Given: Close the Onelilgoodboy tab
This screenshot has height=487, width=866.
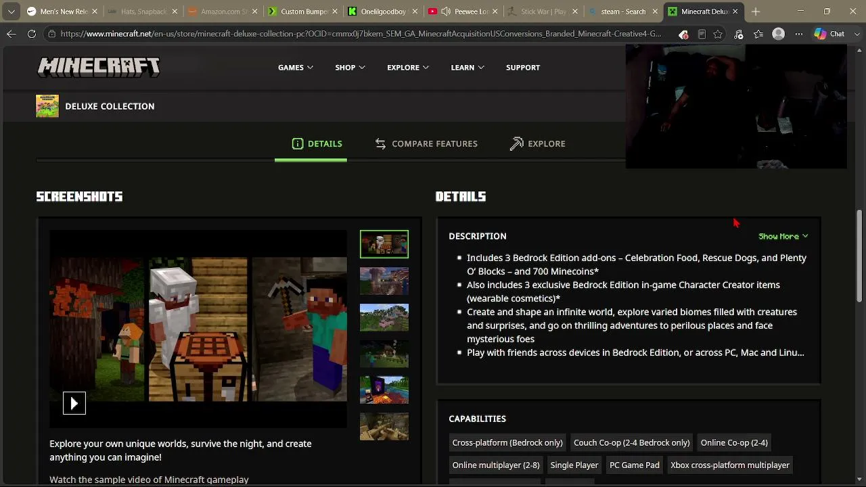Looking at the screenshot, I should coord(414,11).
